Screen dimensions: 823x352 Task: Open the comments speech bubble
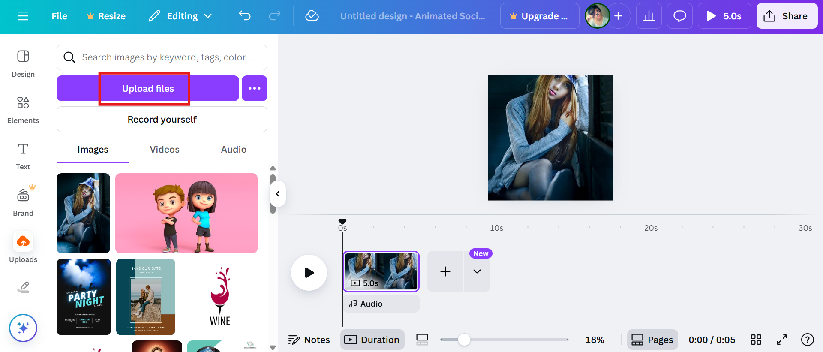click(680, 16)
